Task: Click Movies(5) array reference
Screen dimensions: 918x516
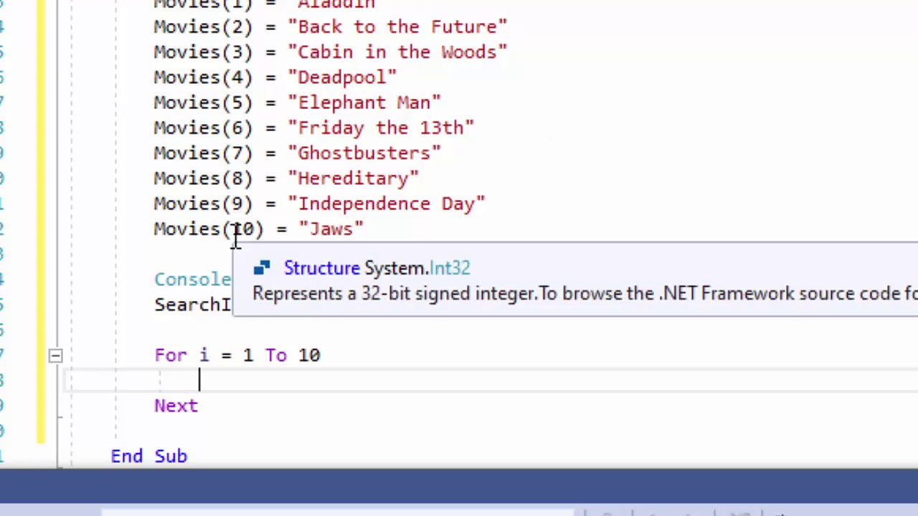Action: click(x=204, y=102)
